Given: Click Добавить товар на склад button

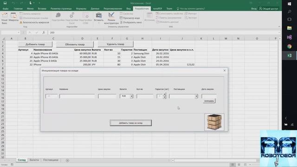Looking at the screenshot, I should tap(131, 123).
